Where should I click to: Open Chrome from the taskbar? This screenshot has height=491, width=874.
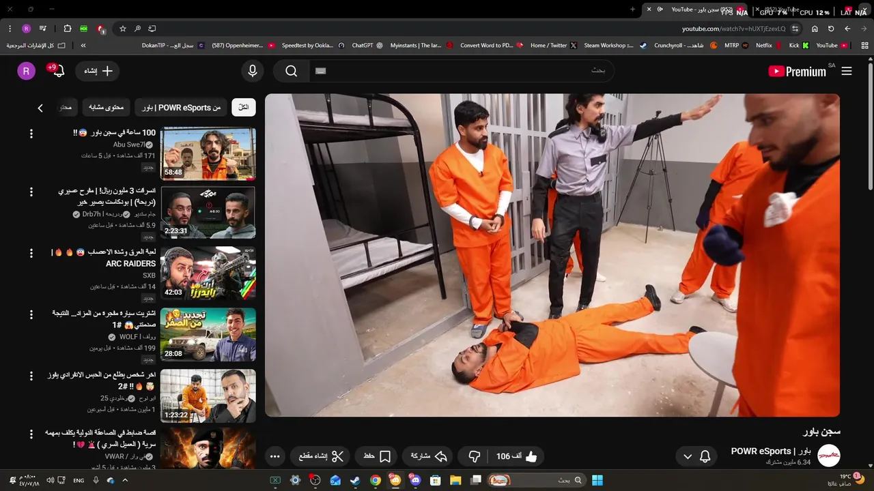pyautogui.click(x=376, y=480)
